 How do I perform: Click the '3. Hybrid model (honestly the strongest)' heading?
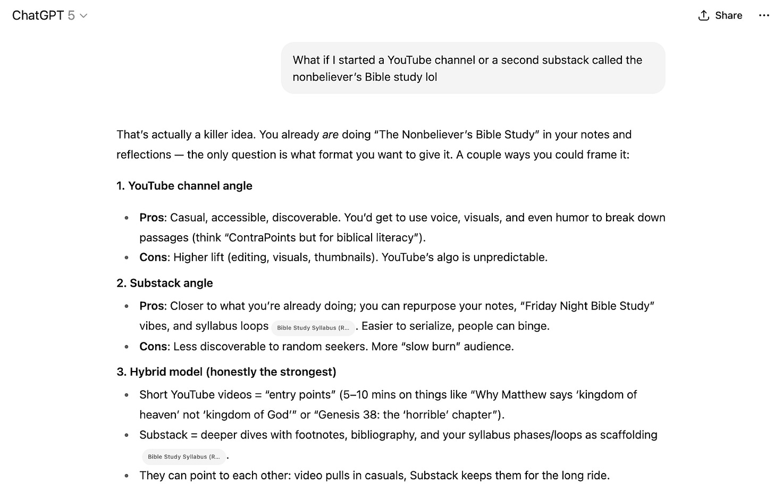226,372
